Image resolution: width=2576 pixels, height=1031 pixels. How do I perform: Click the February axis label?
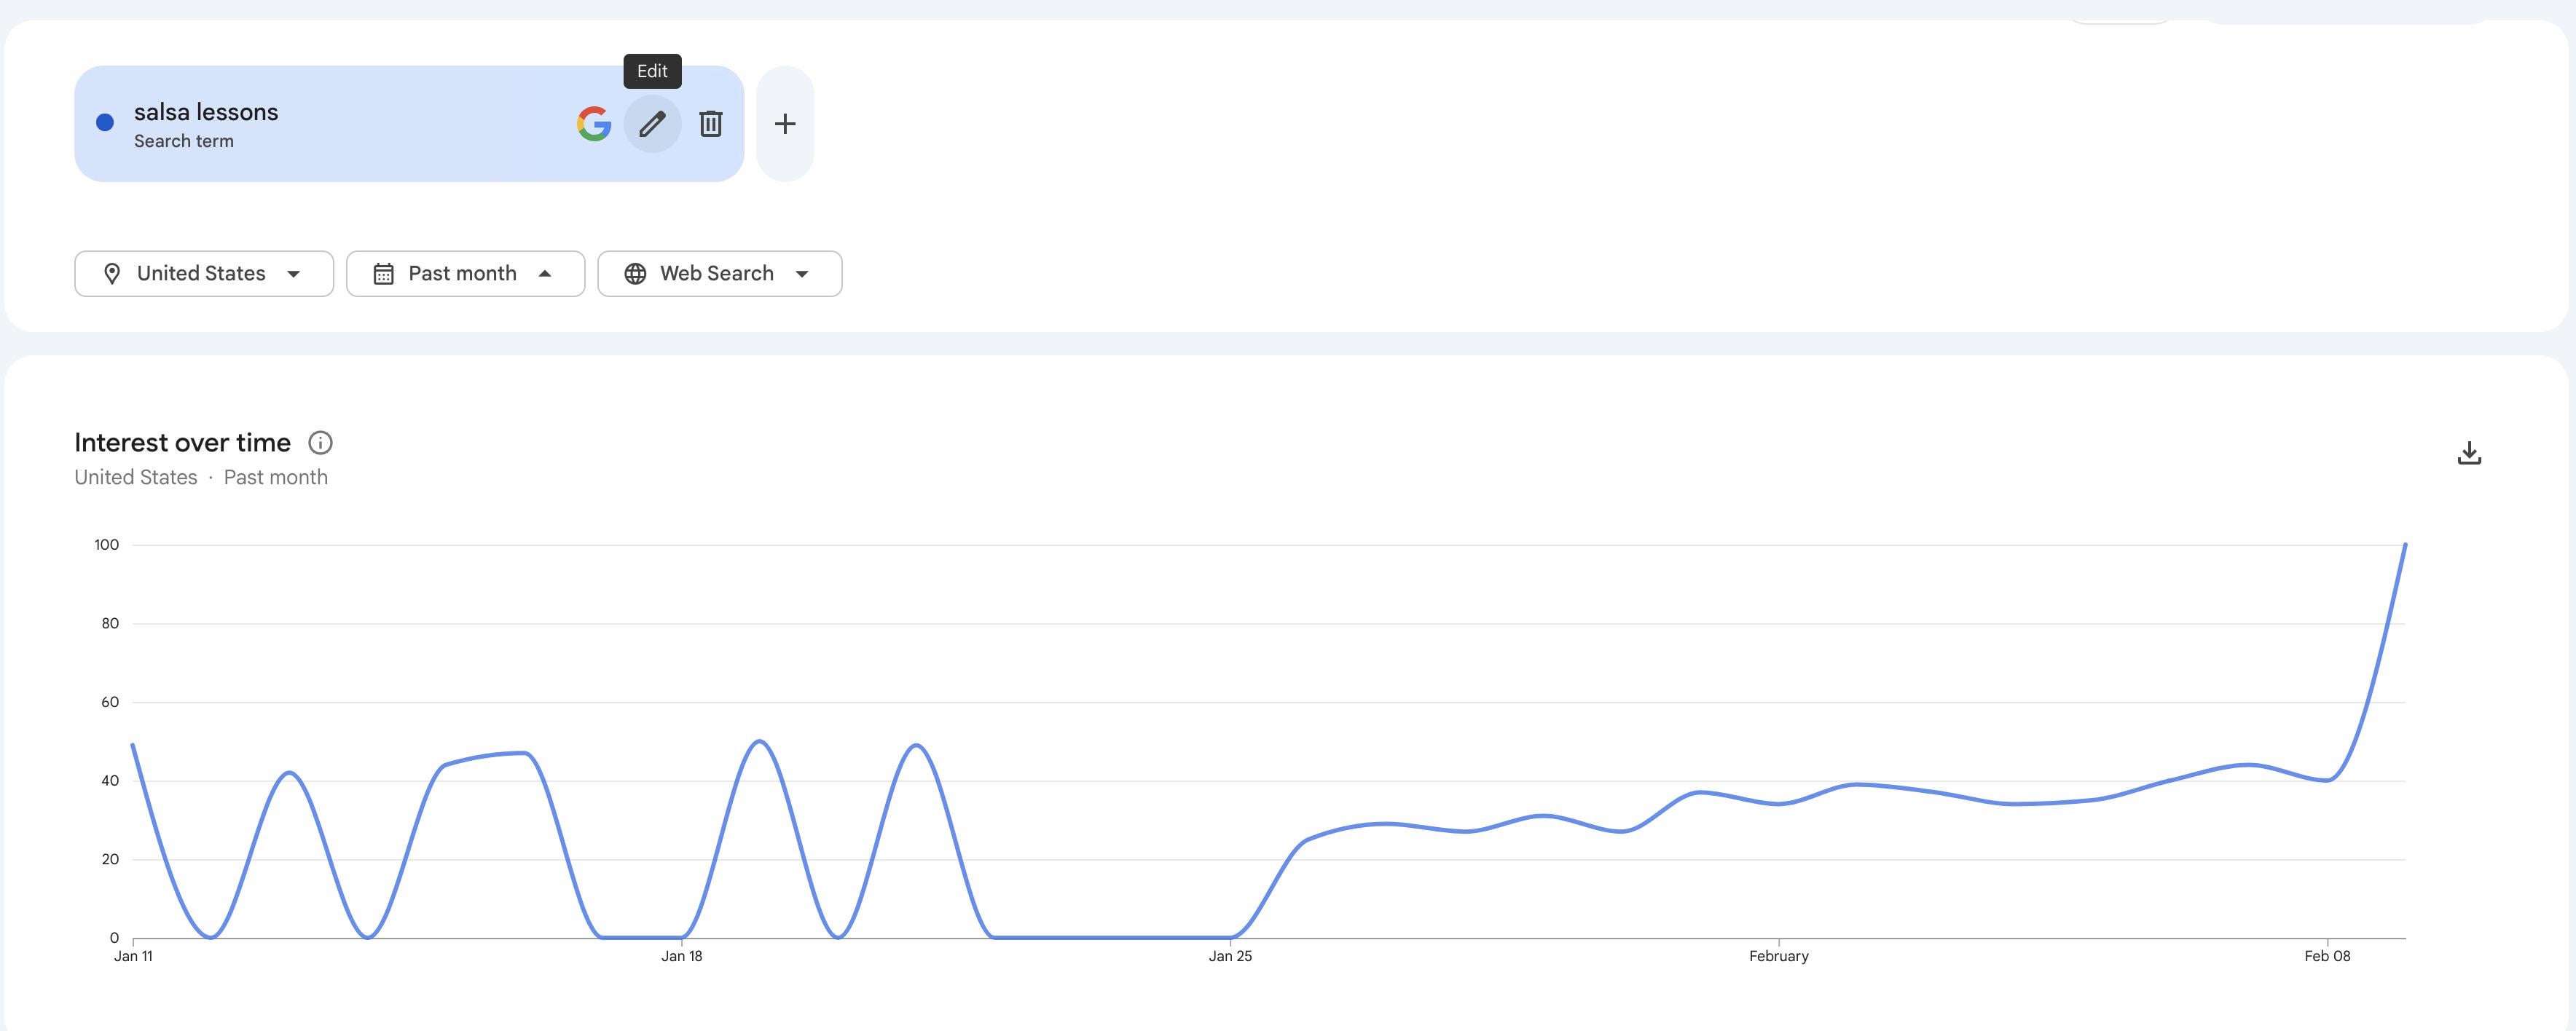[x=1778, y=956]
